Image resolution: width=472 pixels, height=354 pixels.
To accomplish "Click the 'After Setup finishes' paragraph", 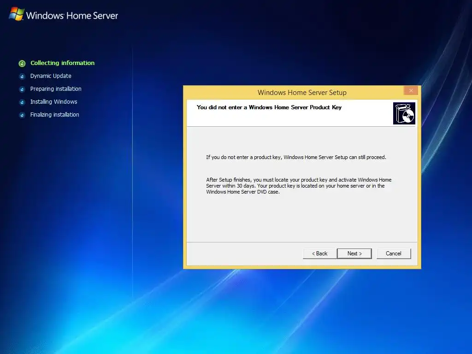I will pos(299,186).
